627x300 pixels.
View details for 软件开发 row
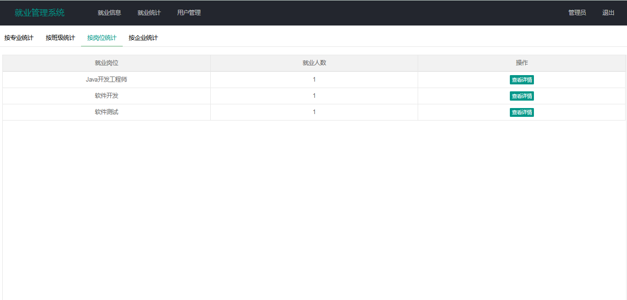coord(521,96)
